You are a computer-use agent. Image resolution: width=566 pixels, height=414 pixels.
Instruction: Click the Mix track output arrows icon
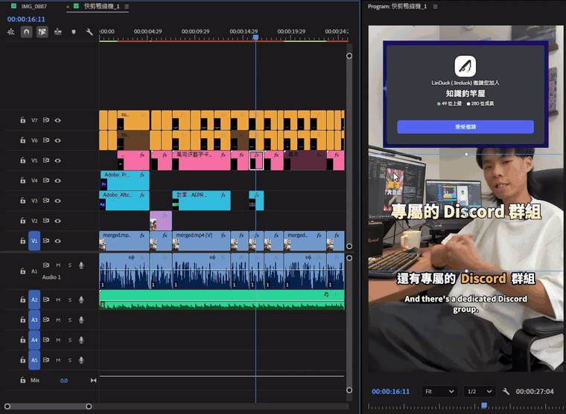(x=94, y=381)
